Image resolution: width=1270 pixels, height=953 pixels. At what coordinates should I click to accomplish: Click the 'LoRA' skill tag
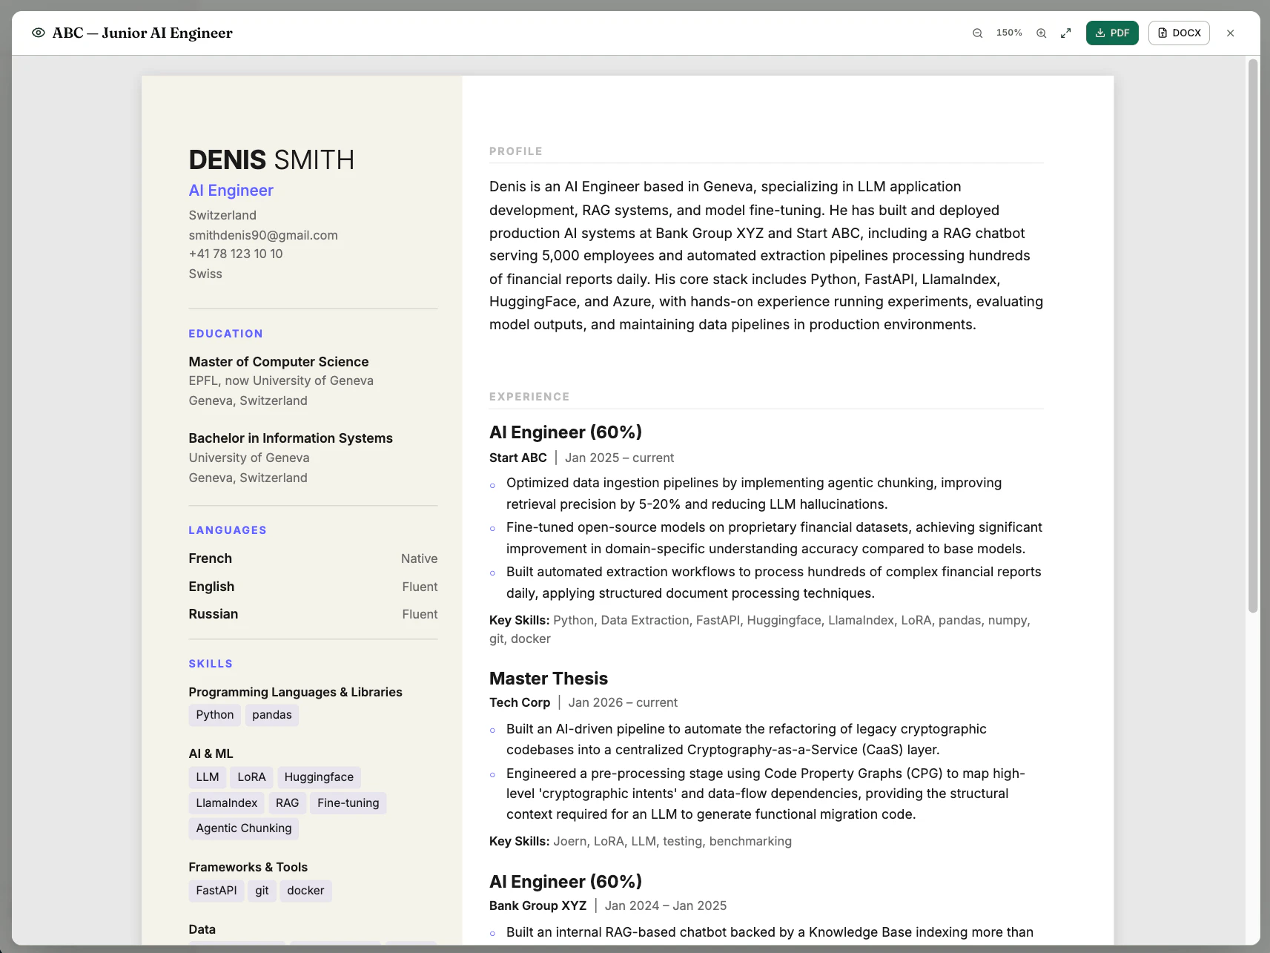coord(251,777)
